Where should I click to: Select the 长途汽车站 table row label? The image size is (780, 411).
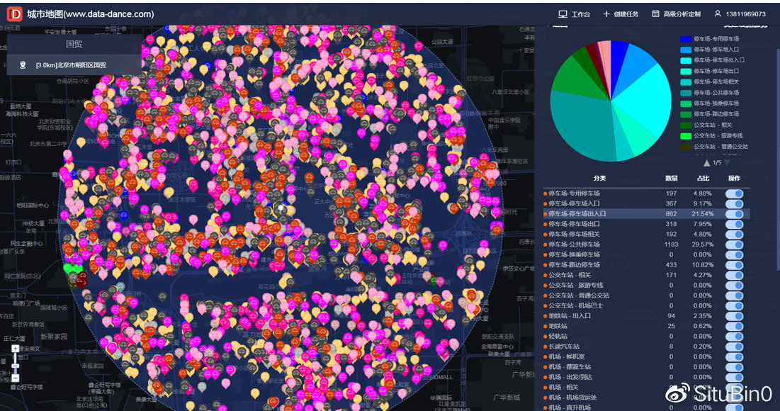(x=564, y=347)
